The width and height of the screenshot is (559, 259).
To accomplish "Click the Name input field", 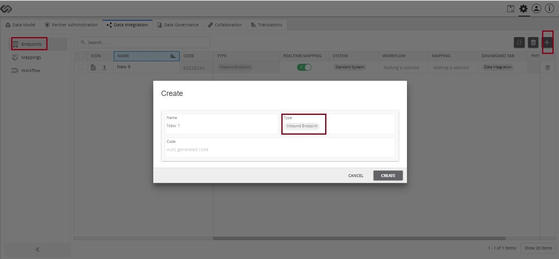I will click(222, 124).
